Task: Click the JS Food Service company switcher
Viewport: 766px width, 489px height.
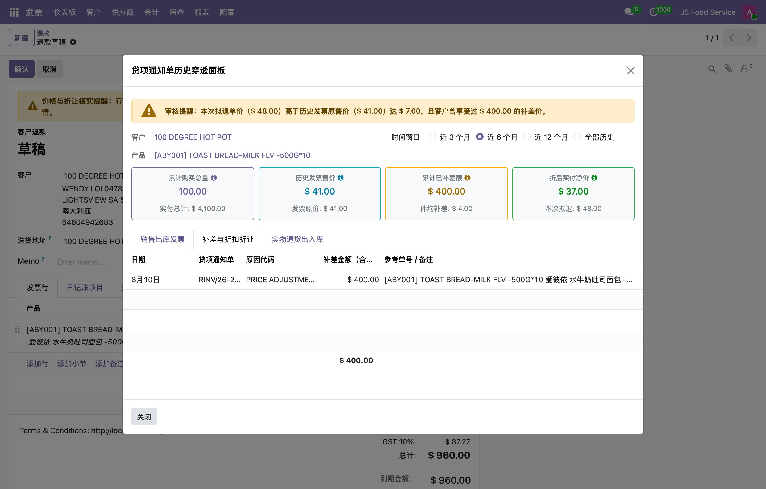Action: (x=708, y=12)
